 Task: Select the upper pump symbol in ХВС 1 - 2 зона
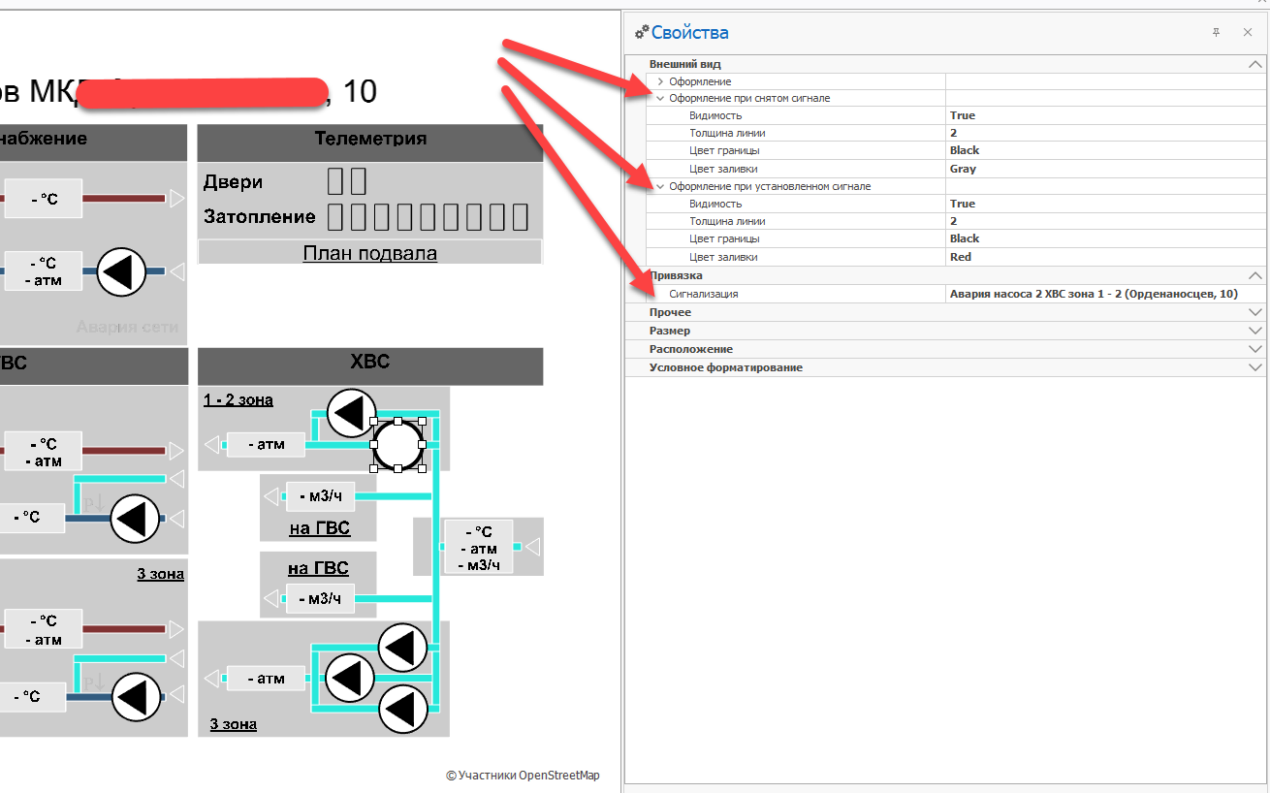(x=351, y=414)
